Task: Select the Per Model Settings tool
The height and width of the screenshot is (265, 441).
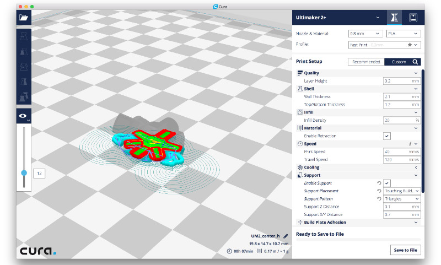Action: (x=24, y=97)
